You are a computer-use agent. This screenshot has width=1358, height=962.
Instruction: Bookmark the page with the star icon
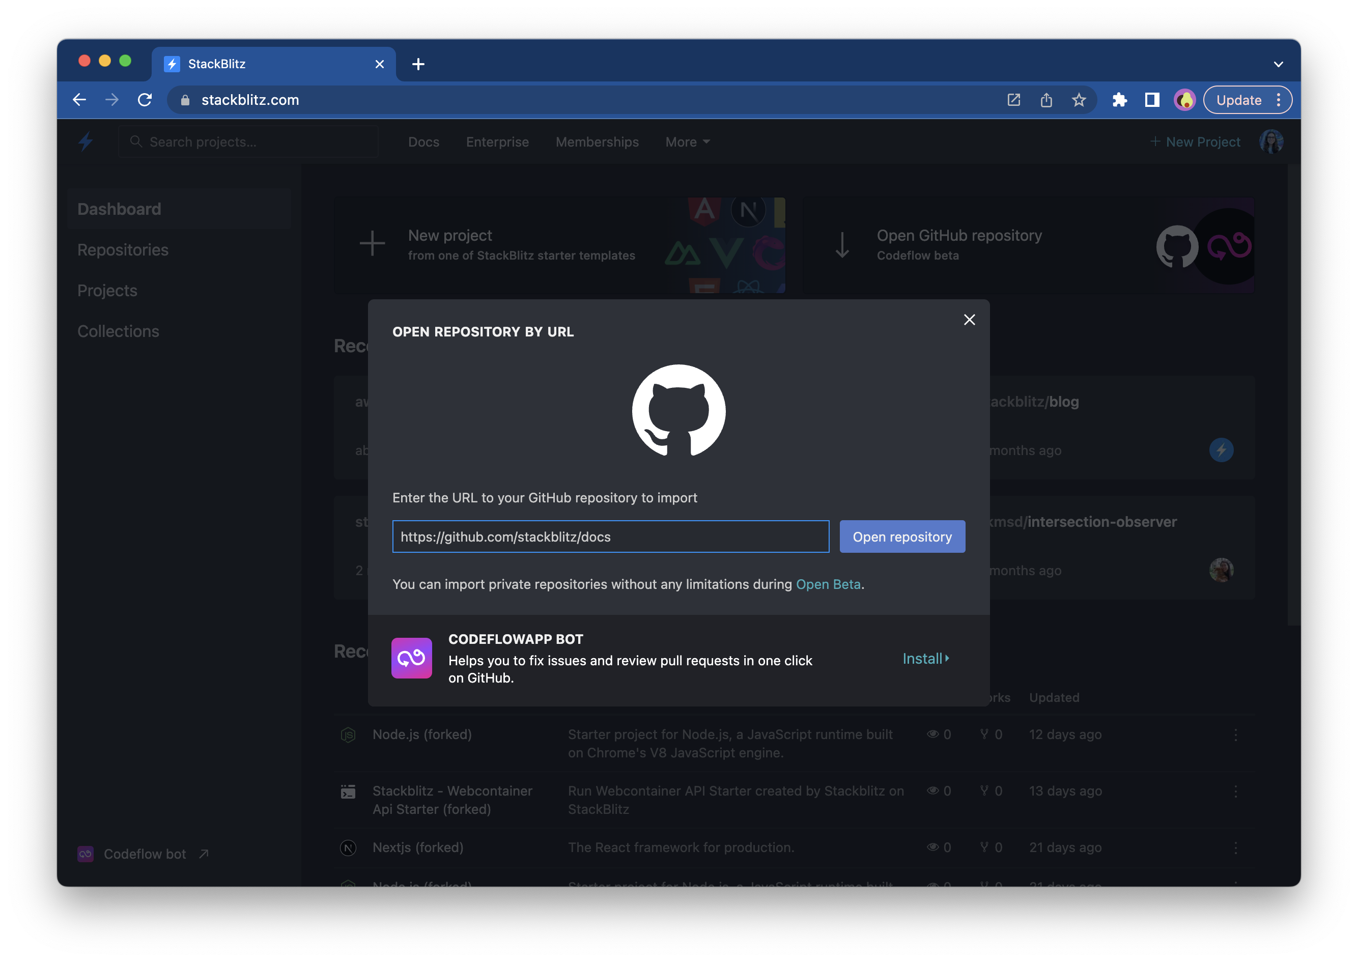pyautogui.click(x=1079, y=100)
